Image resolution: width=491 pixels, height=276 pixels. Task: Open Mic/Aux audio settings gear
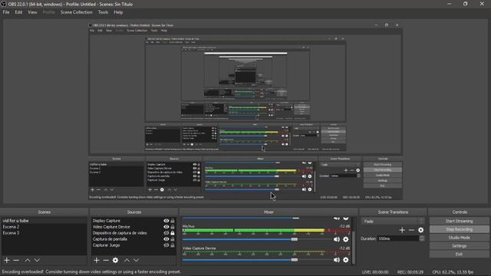pos(346,239)
